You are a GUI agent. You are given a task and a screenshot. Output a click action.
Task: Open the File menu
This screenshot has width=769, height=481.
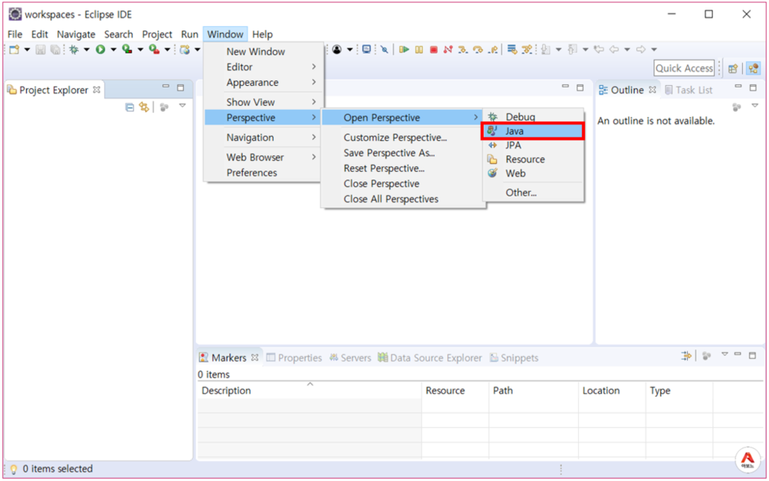[14, 34]
